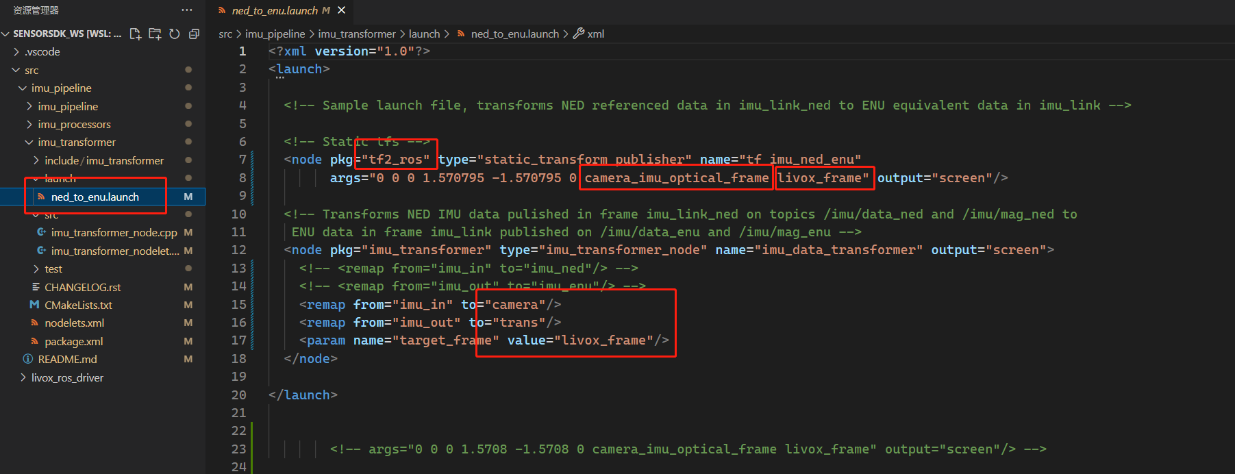
Task: Expand the include/imu_transformer folder
Action: pyautogui.click(x=36, y=160)
